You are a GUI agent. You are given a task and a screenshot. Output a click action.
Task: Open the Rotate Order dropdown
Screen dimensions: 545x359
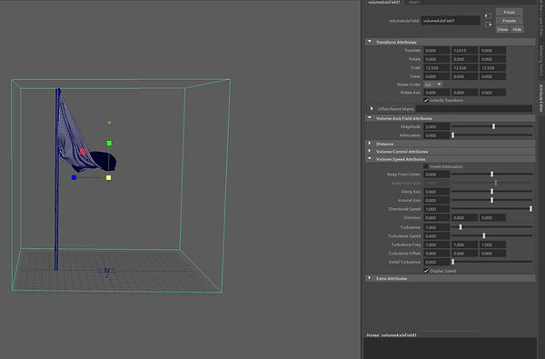coord(432,85)
